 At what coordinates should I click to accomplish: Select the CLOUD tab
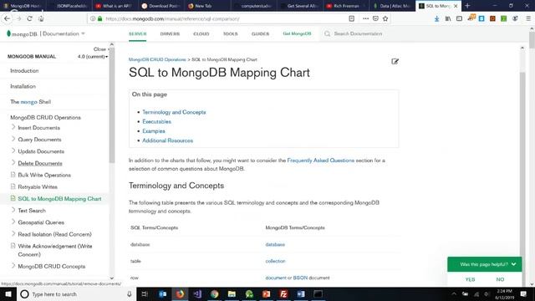201,33
